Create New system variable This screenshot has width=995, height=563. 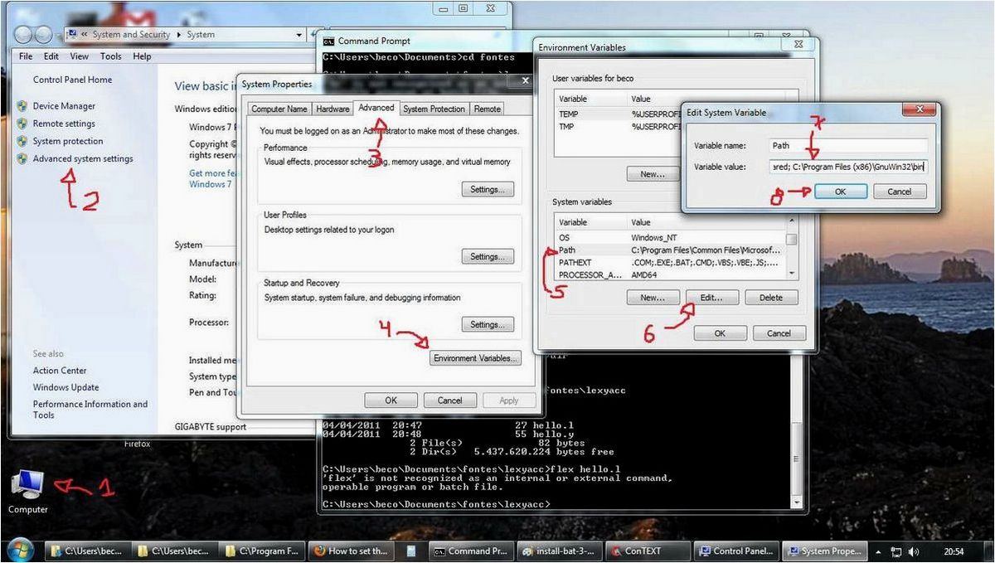pos(653,297)
